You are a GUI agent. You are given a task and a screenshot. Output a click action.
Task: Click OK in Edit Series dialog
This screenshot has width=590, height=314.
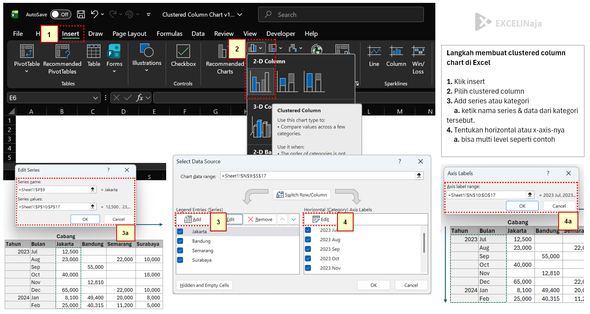click(x=85, y=219)
